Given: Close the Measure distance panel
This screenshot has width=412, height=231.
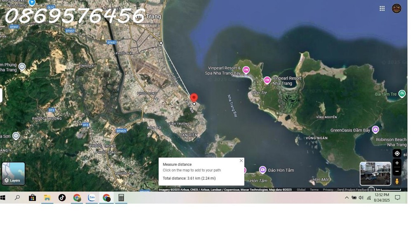Looking at the screenshot, I should 241,161.
